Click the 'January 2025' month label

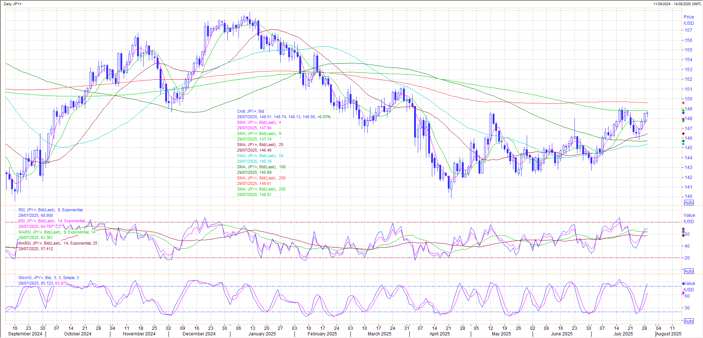click(262, 334)
